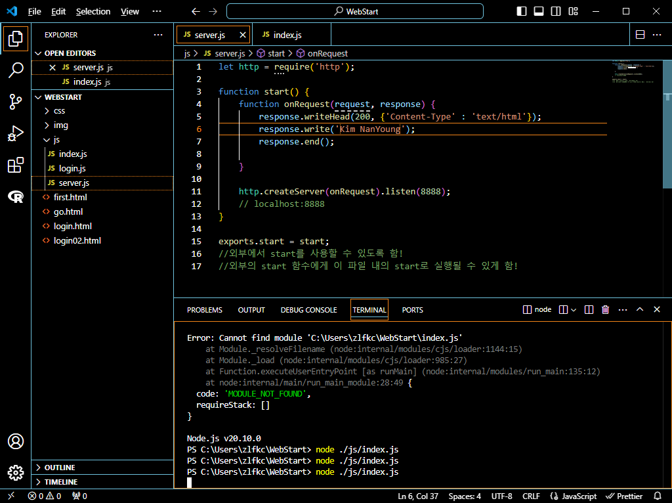Expand the img folder
The image size is (672, 503).
[x=102, y=125]
